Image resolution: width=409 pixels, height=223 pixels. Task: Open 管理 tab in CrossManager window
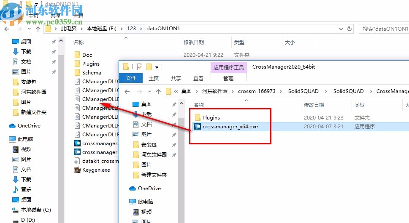coord(228,78)
